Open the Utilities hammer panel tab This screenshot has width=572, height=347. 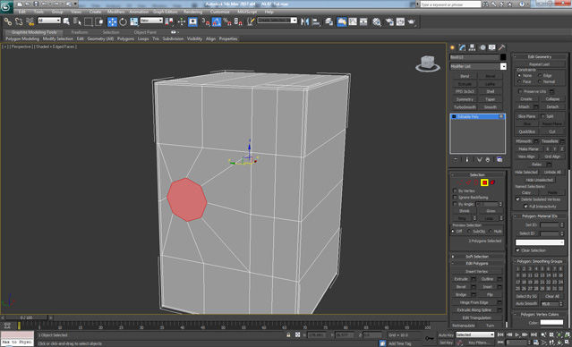point(502,47)
